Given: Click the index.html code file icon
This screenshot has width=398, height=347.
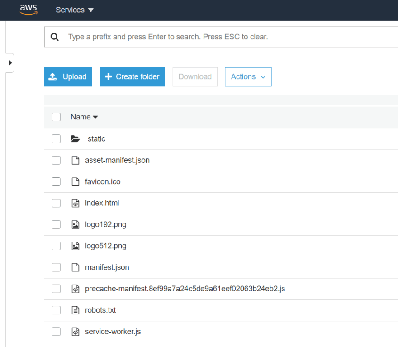Looking at the screenshot, I should click(x=76, y=203).
